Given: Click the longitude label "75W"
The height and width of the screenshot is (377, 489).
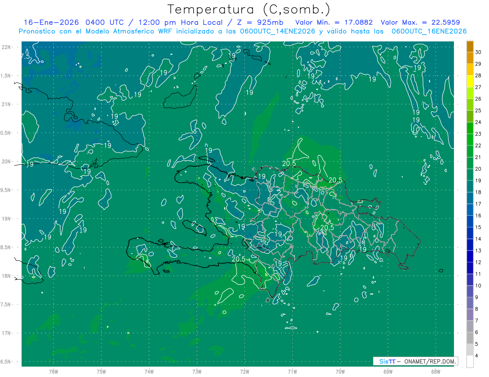Looking at the screenshot, I should pos(101,372).
